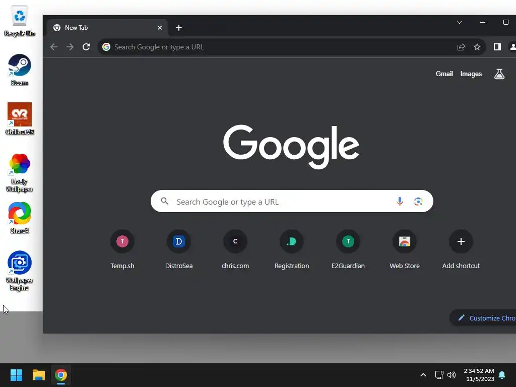The width and height of the screenshot is (516, 387).
Task: Show hidden system tray icons
Action: pyautogui.click(x=423, y=375)
